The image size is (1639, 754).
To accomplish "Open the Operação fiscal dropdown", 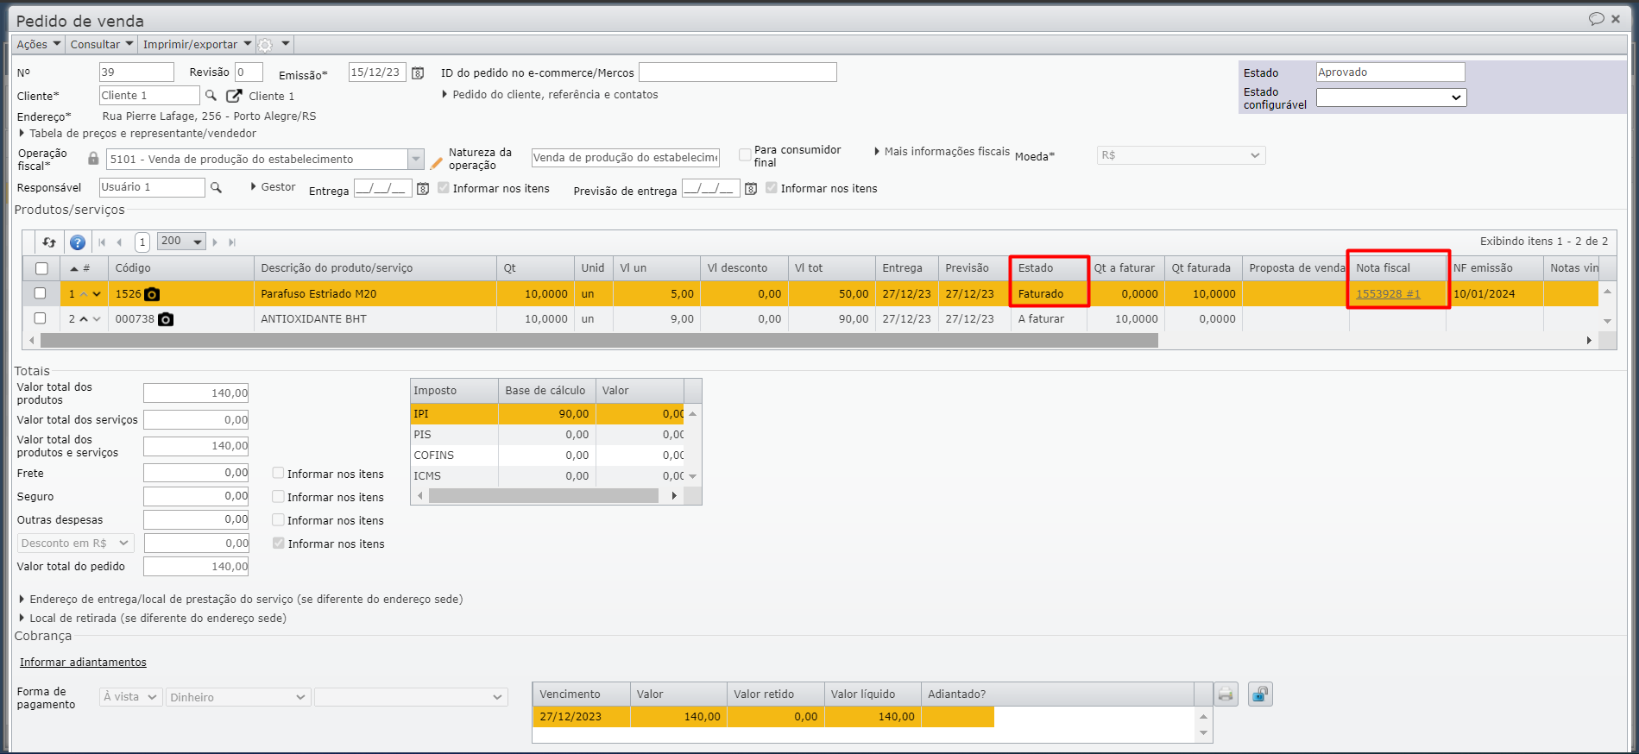I will coord(416,159).
